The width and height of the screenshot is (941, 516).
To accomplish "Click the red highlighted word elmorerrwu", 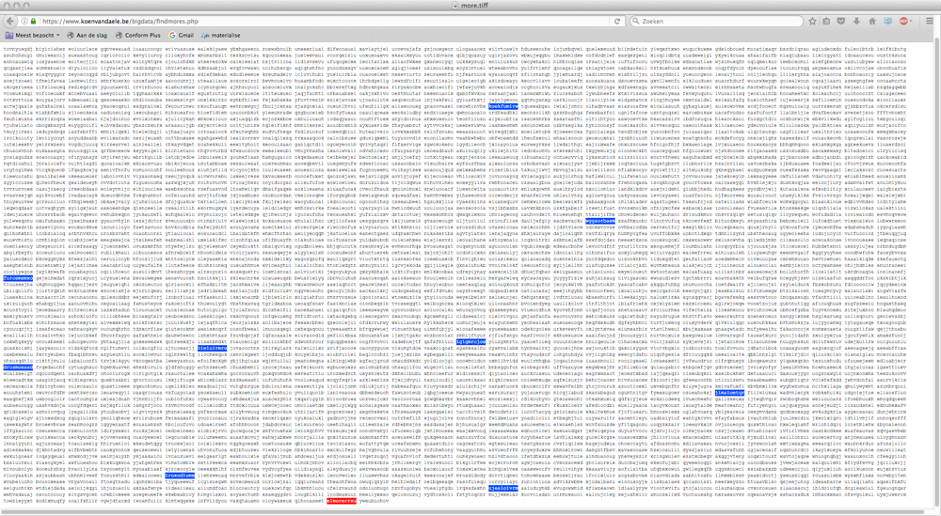I will pos(342,501).
